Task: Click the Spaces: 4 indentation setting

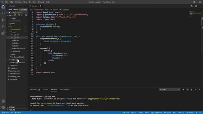Action: pos(134,113)
